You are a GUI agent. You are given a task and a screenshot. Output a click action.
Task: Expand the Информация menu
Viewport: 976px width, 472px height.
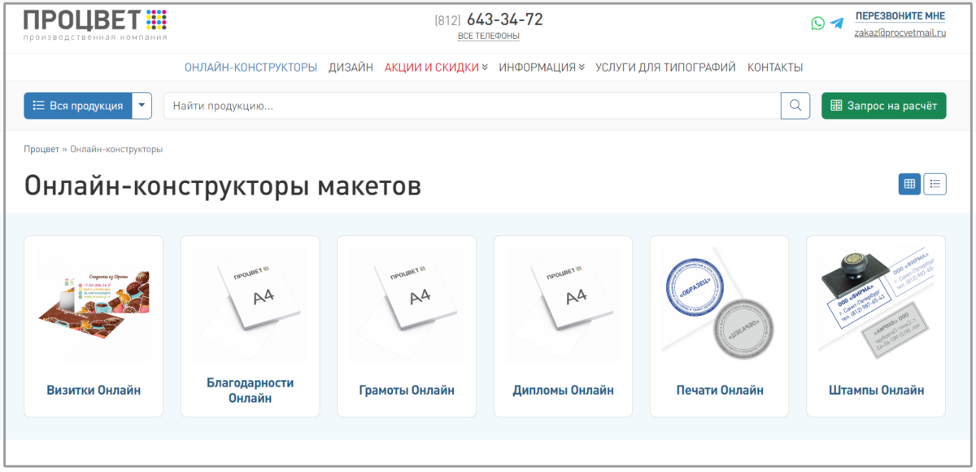(542, 68)
